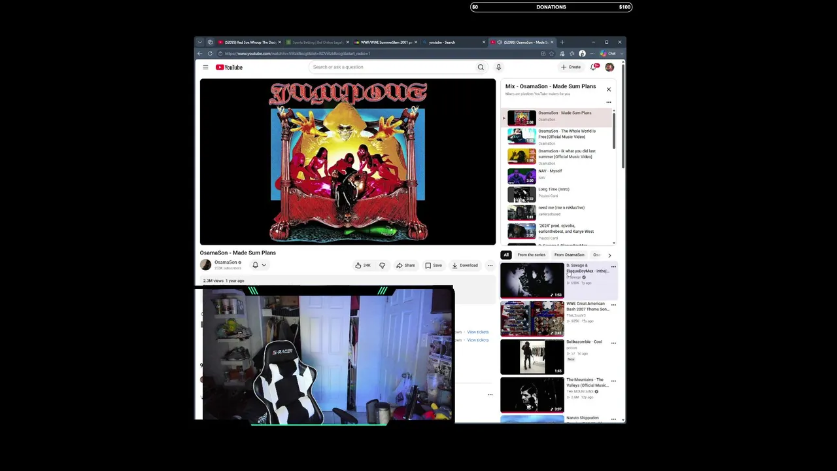Open options for D. Savage video
Viewport: 837px width, 471px height.
coord(613,267)
